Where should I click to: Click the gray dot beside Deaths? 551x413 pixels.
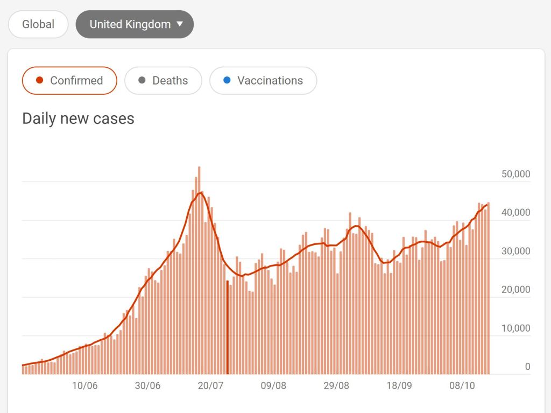142,81
